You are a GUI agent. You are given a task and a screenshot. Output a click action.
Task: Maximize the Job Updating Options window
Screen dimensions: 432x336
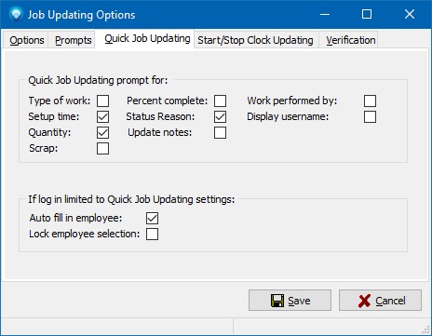point(367,14)
